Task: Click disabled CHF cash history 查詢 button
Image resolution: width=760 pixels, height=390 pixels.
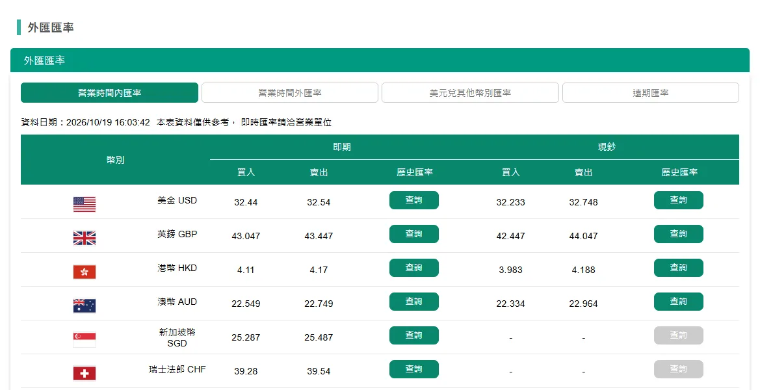Action: 679,369
